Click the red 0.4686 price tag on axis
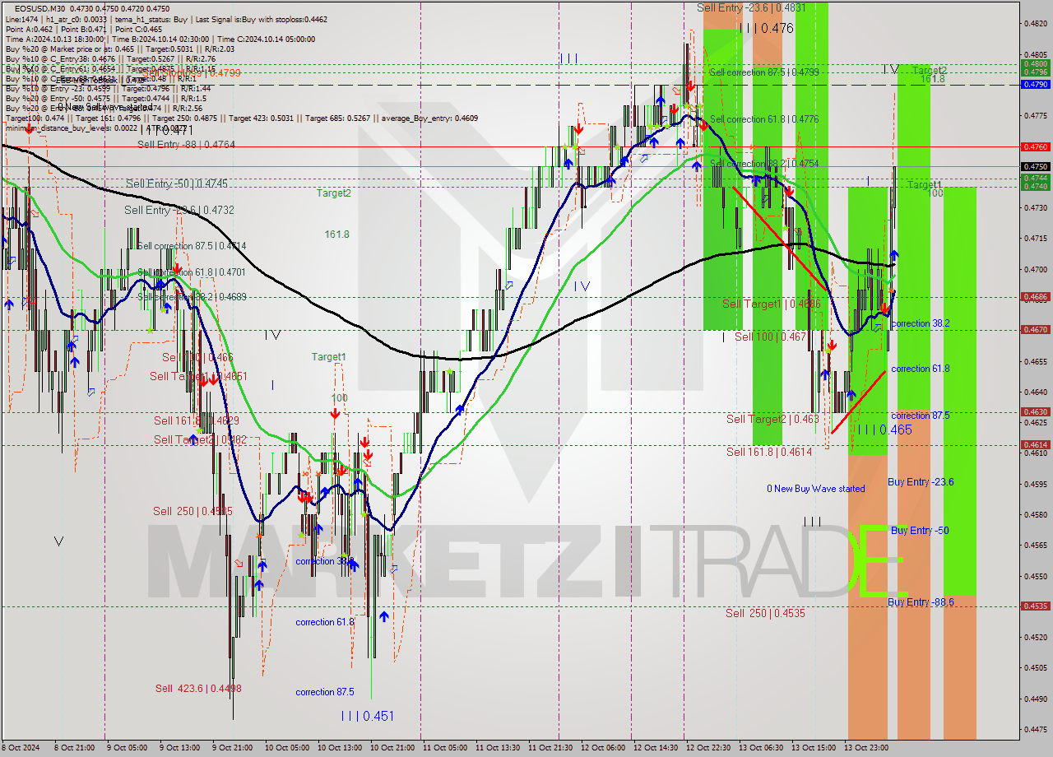The width and height of the screenshot is (1053, 757). [1035, 296]
